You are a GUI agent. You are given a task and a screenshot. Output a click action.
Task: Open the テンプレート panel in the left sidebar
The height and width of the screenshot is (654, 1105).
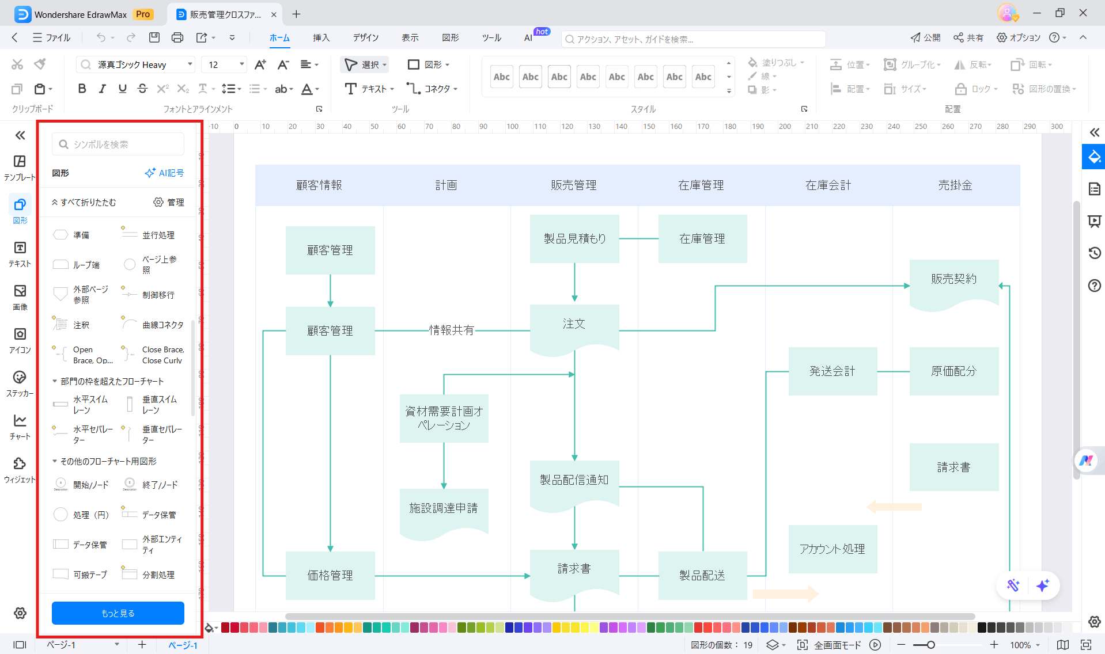pyautogui.click(x=20, y=166)
